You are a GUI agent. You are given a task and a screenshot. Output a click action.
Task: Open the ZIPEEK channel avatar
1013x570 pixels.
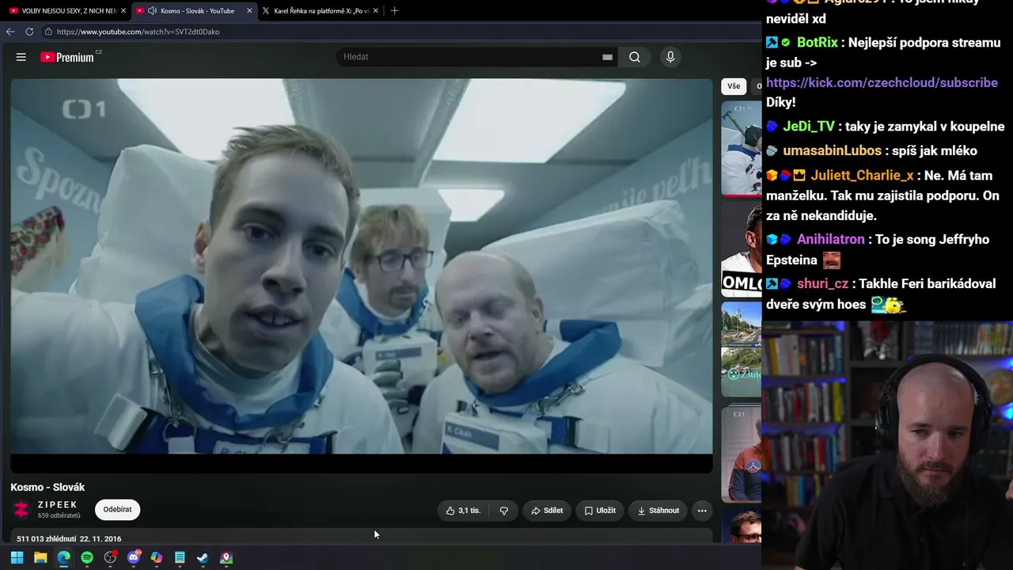coord(21,509)
